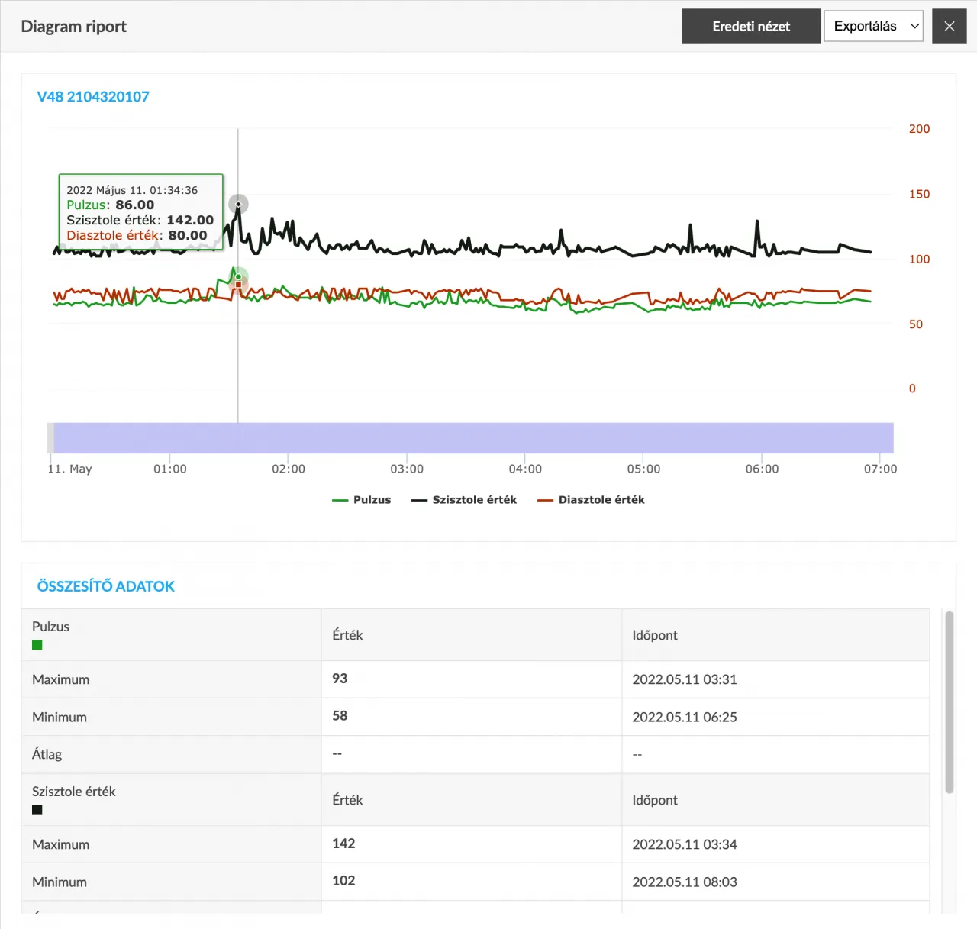Click the green Pulzus data point marker
The height and width of the screenshot is (929, 977).
pos(238,276)
